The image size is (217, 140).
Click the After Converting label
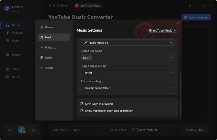click(91, 81)
